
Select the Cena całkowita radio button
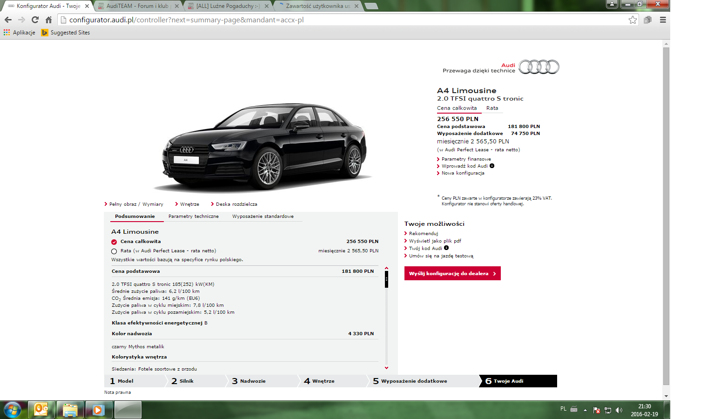114,242
